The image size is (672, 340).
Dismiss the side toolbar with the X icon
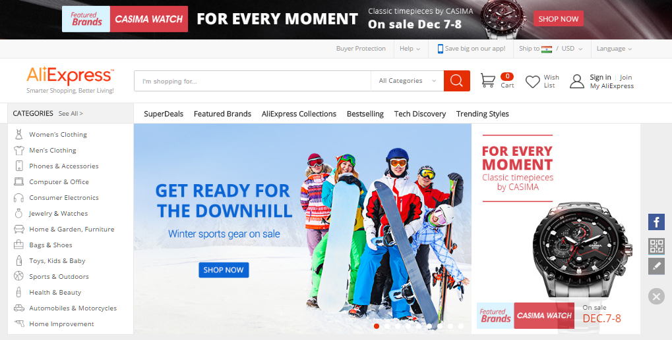pos(656,296)
